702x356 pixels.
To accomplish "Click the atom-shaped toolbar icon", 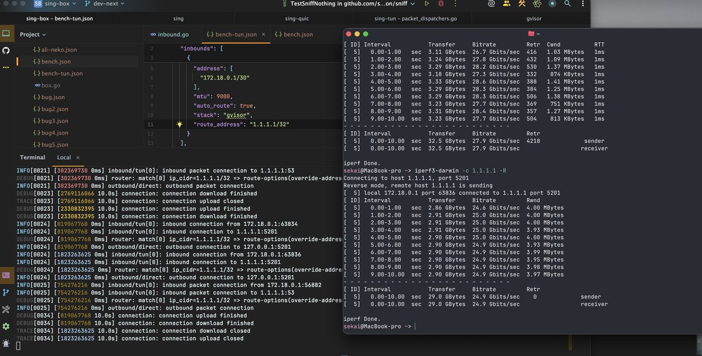I will tap(538, 4).
